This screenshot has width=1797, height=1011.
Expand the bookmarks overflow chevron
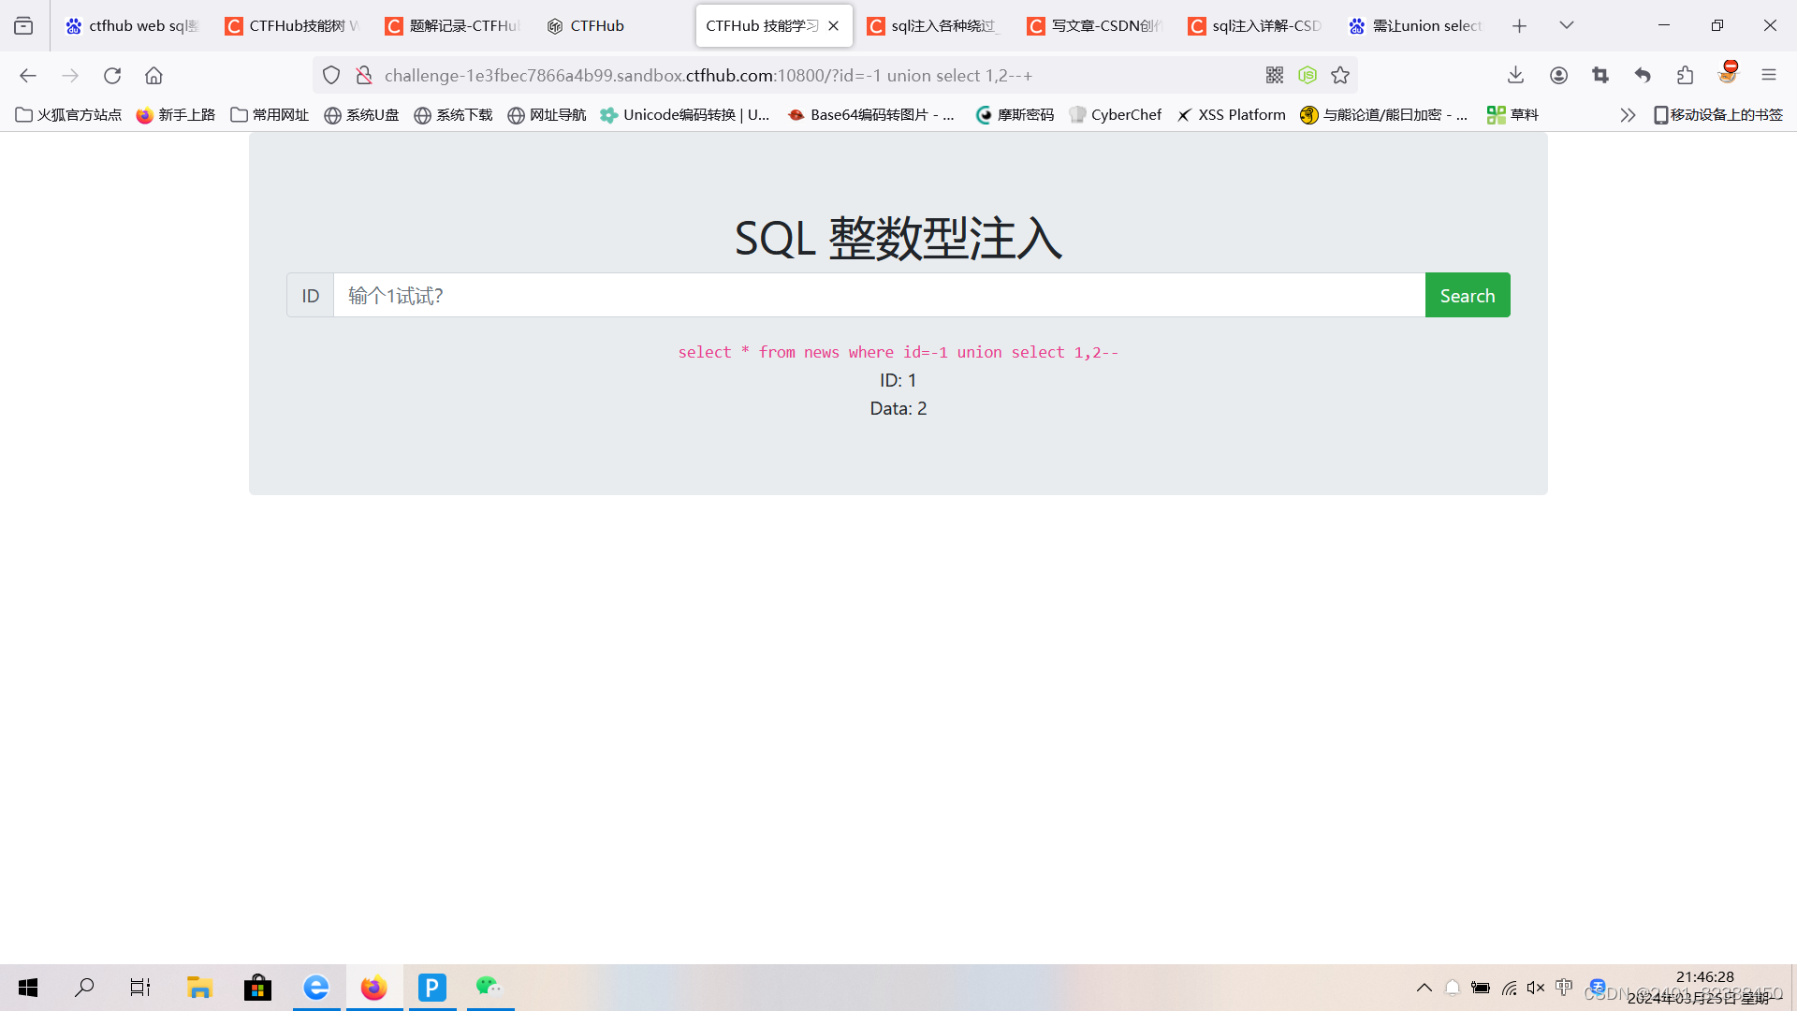coord(1629,114)
